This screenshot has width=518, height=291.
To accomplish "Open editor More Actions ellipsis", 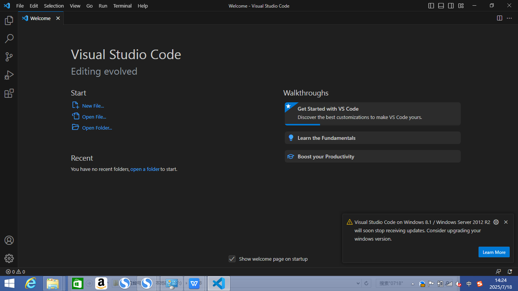I will (509, 18).
